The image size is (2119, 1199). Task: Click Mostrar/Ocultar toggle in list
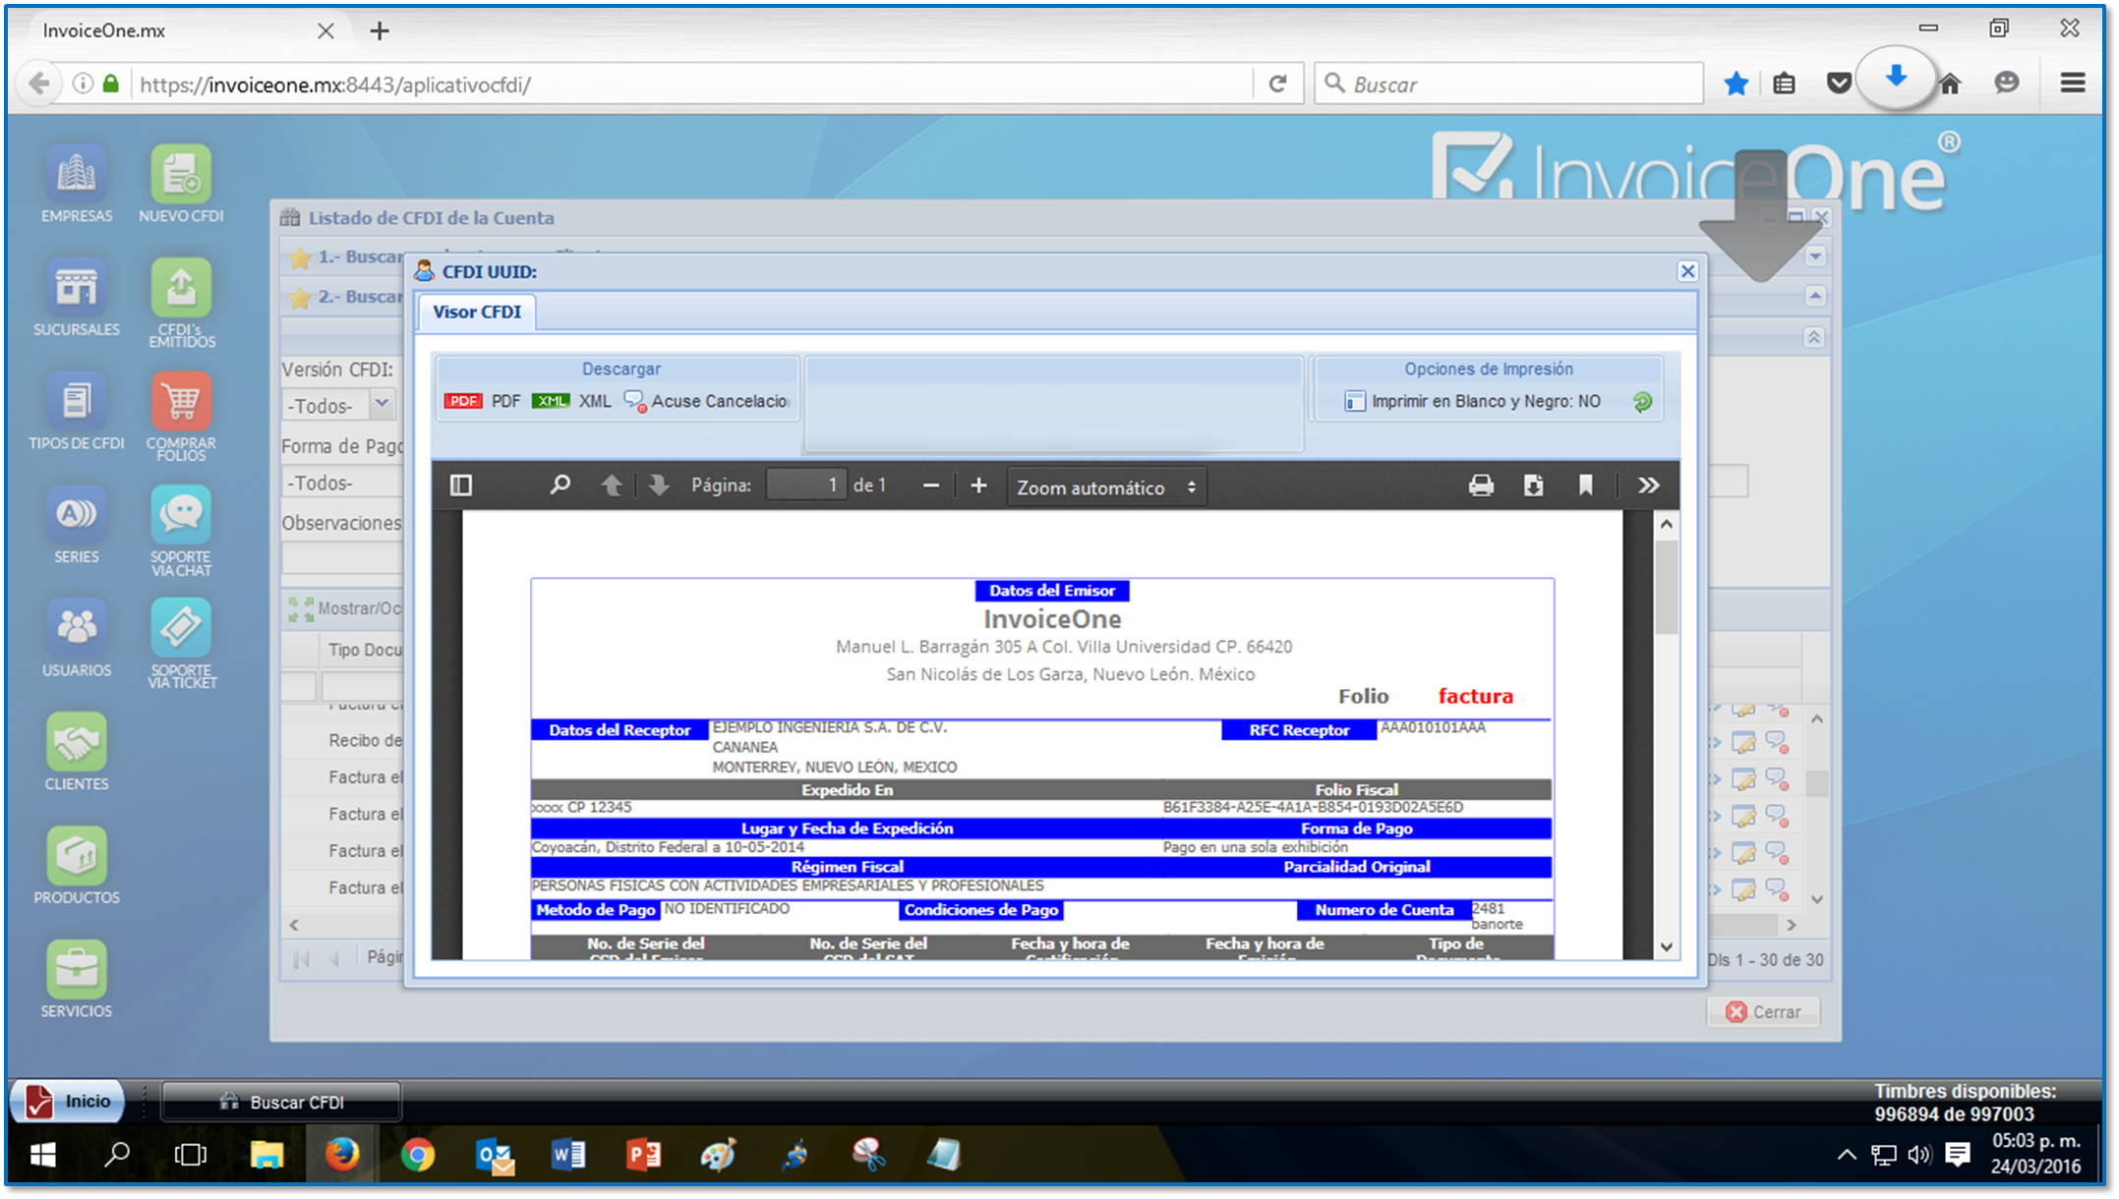pos(344,608)
